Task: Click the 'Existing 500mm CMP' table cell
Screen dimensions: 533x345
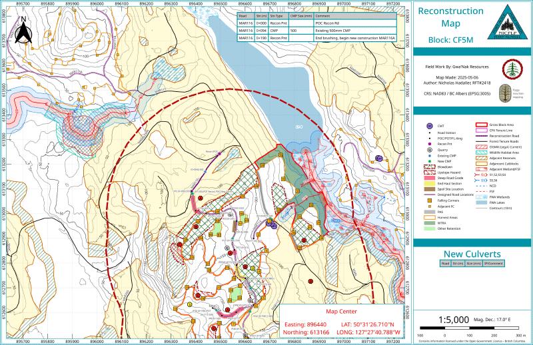Action: pos(355,31)
